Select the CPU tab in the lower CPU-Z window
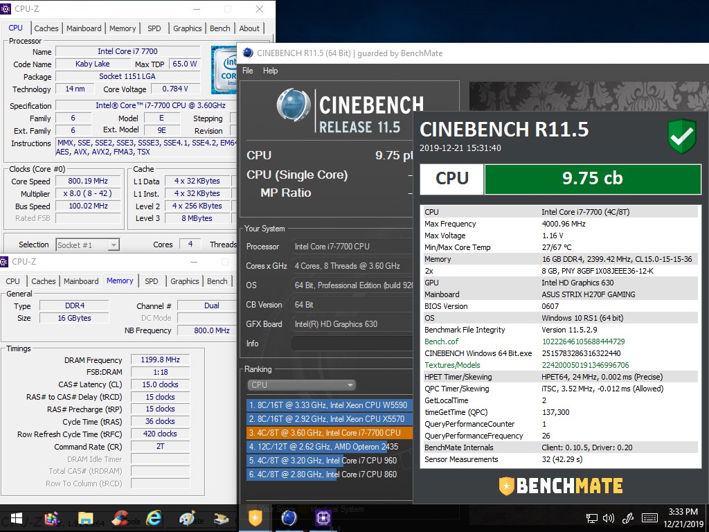 [x=12, y=281]
